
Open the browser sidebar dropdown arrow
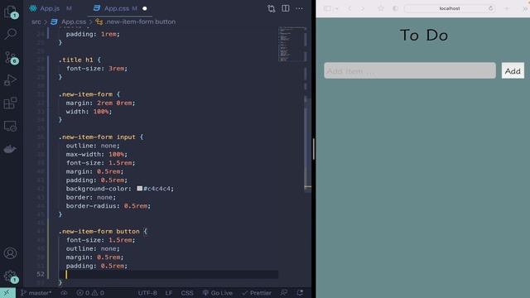click(x=337, y=9)
